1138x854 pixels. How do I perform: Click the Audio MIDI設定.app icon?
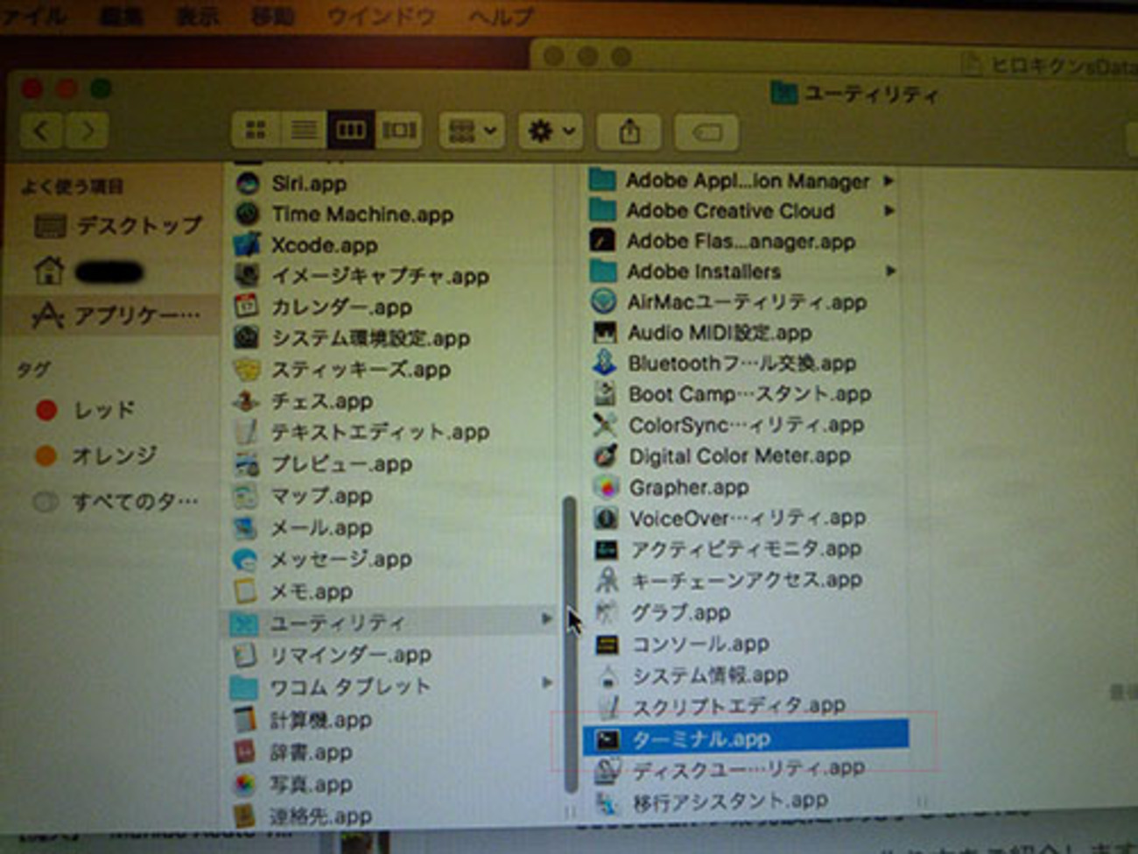point(604,333)
